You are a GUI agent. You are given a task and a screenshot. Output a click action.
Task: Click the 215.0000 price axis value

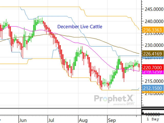pyautogui.click(x=154, y=81)
